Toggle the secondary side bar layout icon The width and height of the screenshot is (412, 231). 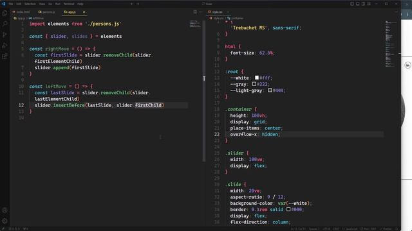tap(363, 4)
